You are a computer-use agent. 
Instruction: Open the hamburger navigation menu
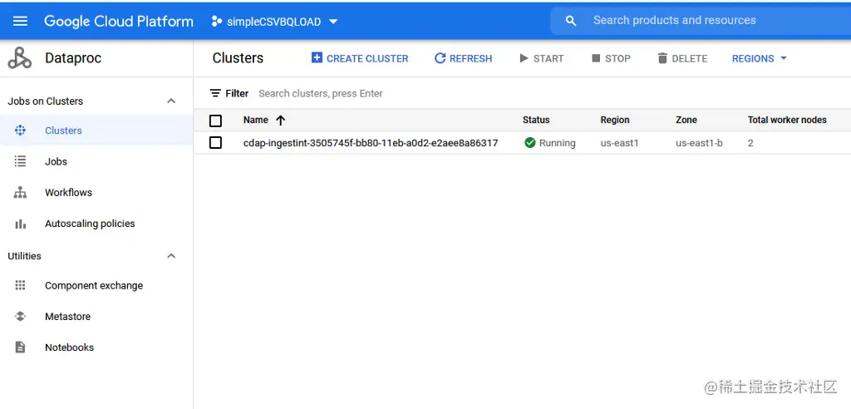point(20,21)
